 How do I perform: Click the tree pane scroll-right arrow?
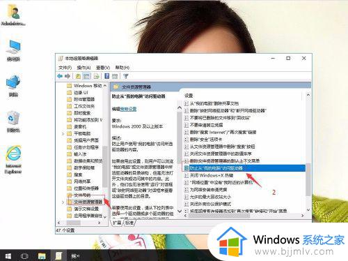(100, 223)
